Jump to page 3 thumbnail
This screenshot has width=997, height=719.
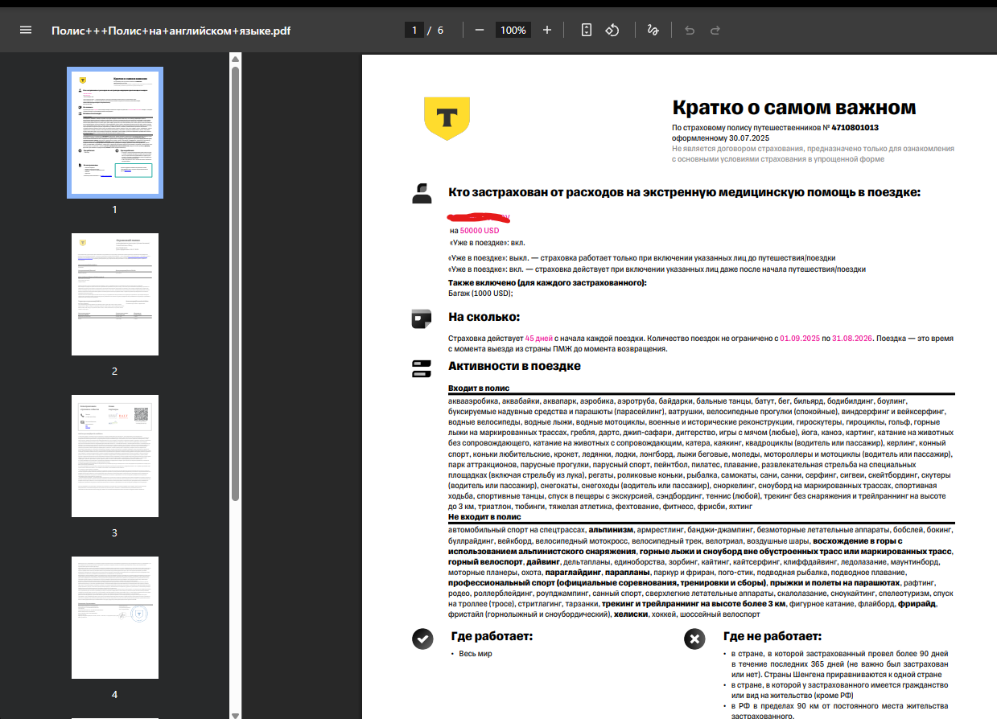coord(115,456)
